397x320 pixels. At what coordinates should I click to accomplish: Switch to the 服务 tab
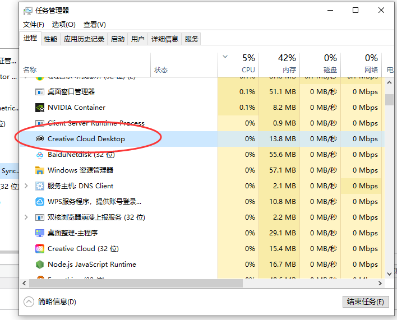click(191, 39)
